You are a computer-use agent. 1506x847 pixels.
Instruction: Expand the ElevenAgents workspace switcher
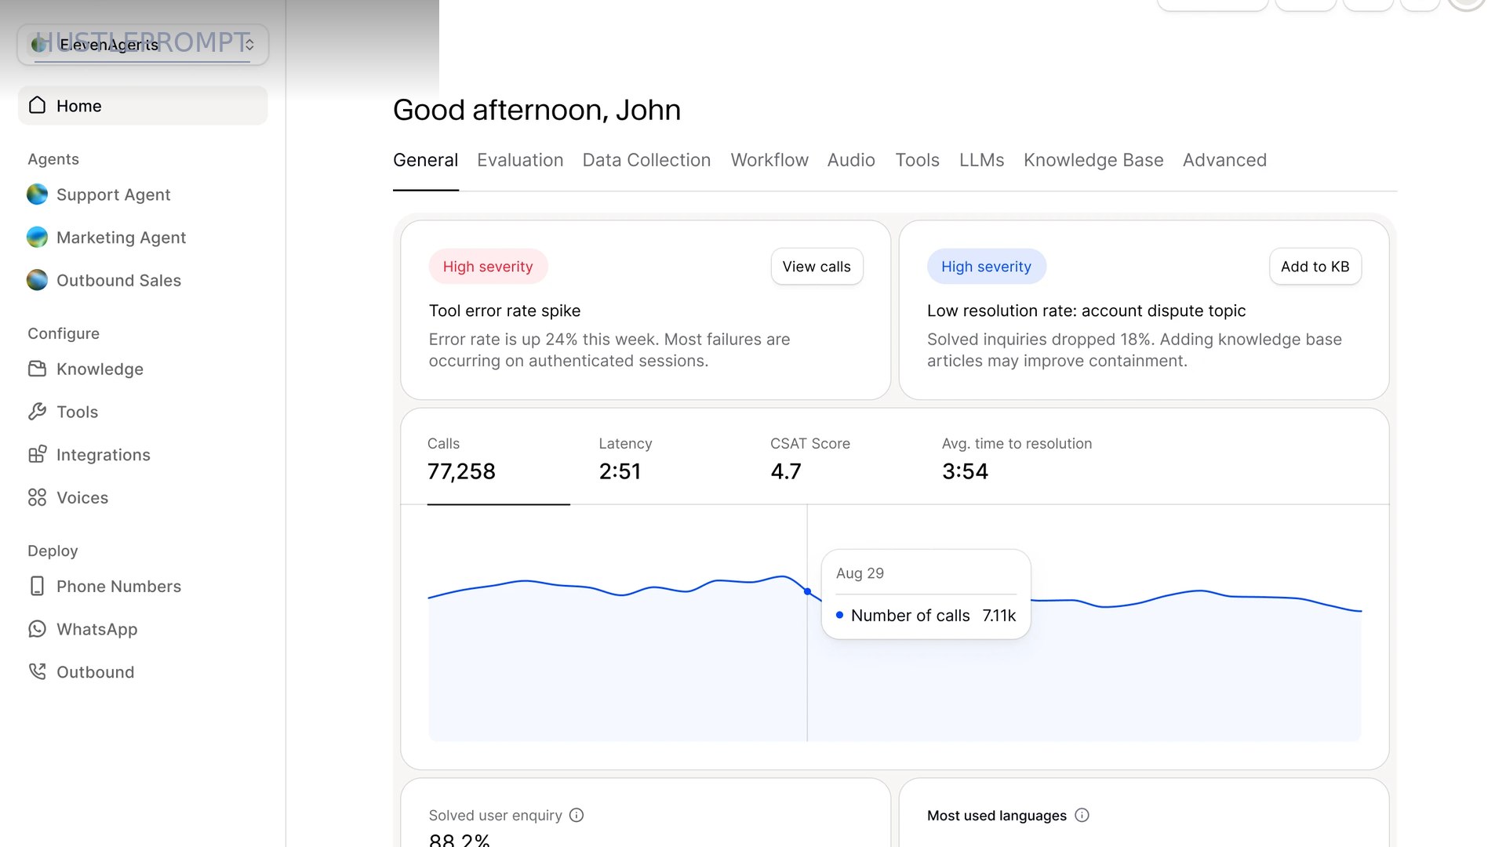click(x=143, y=44)
